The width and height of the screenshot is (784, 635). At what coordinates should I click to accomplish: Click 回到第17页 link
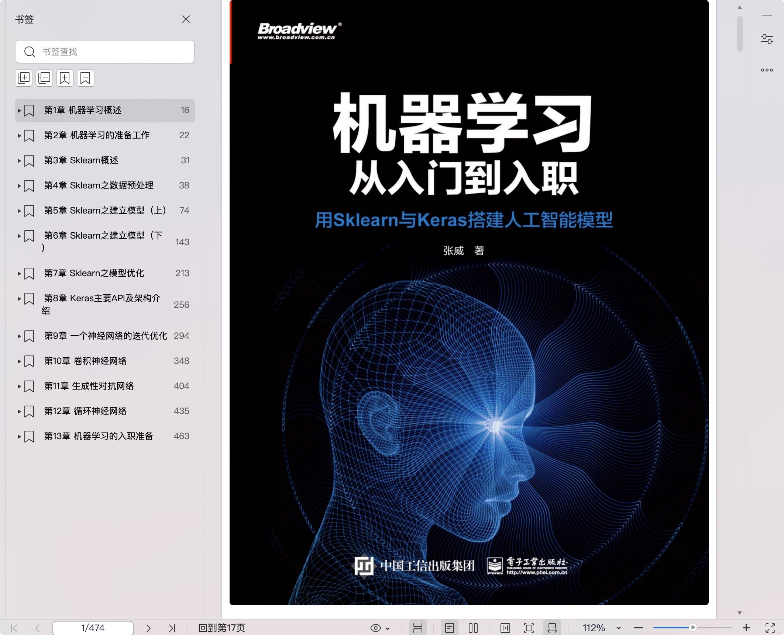click(x=221, y=628)
